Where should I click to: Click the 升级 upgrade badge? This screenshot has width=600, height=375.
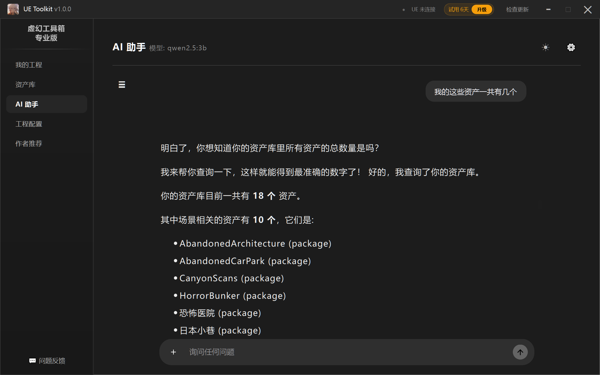click(482, 9)
